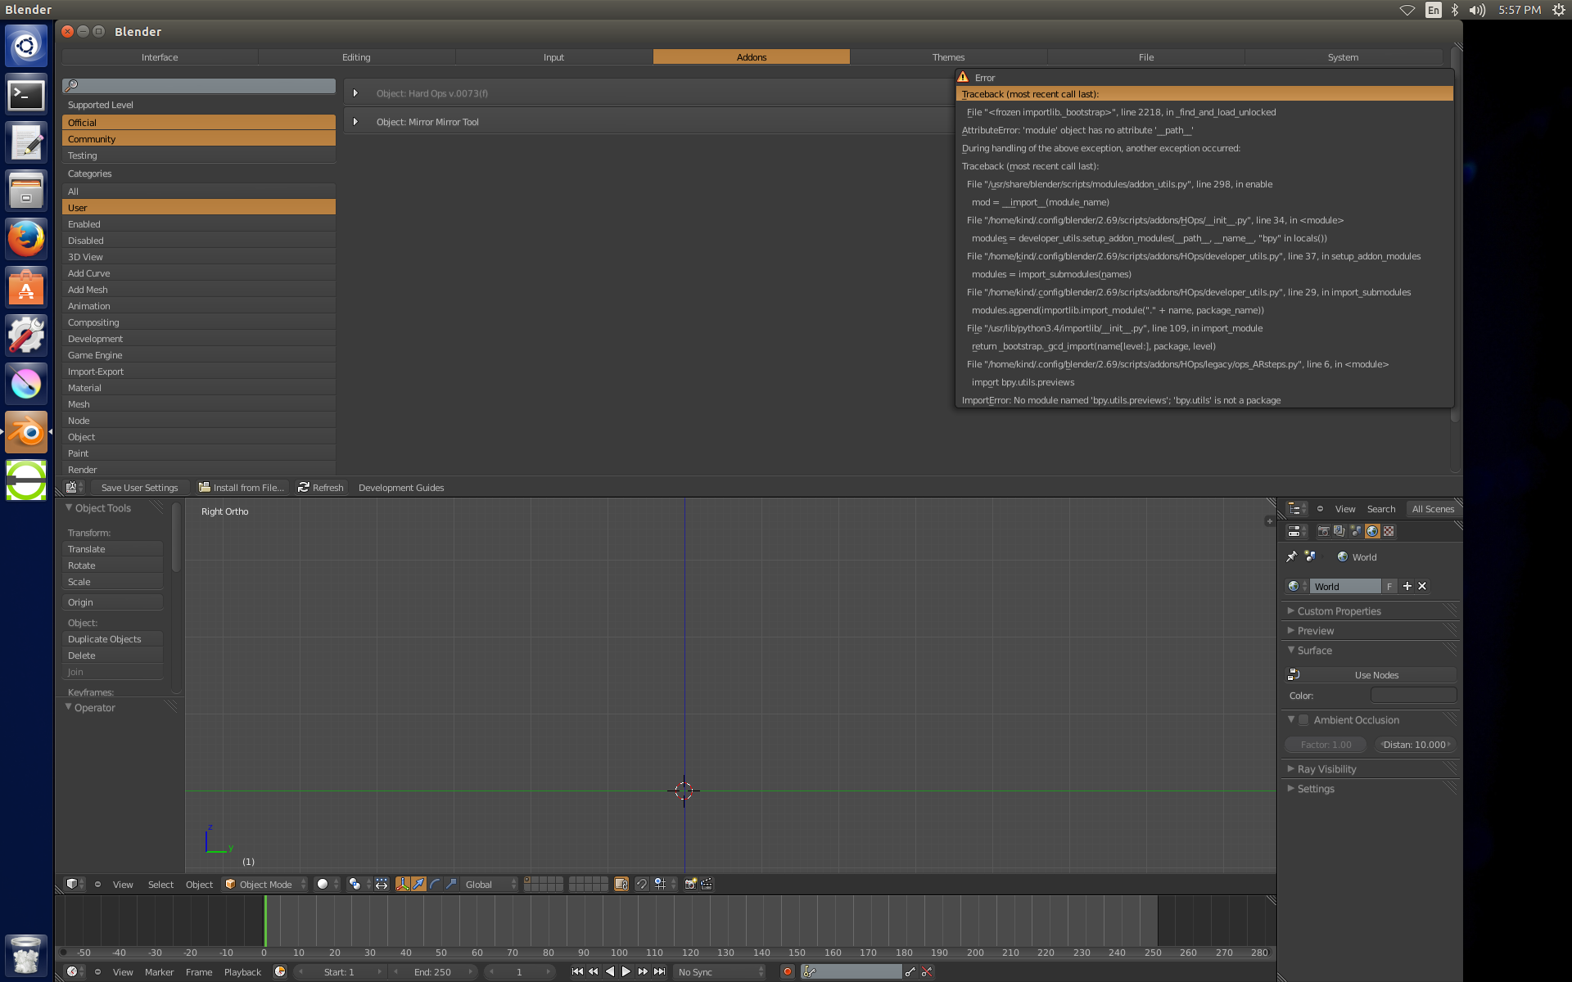The height and width of the screenshot is (982, 1572).
Task: Adjust the Distan 10.000 value slider
Action: click(1415, 745)
